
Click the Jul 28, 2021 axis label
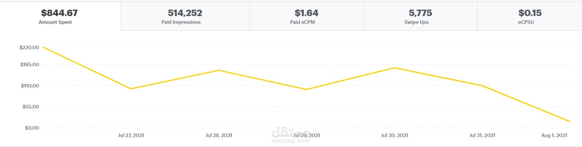[219, 135]
